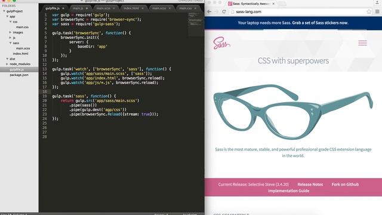Click 'app/index.html' string on line 15
The width and height of the screenshot is (382, 215).
[101, 78]
